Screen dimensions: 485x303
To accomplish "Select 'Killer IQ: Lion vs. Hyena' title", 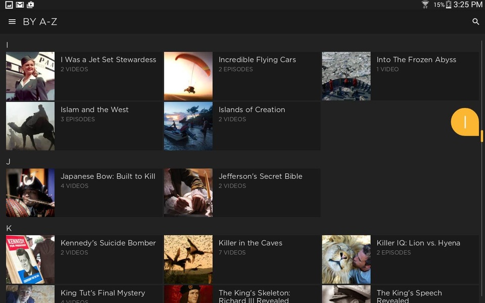I will pyautogui.click(x=418, y=243).
